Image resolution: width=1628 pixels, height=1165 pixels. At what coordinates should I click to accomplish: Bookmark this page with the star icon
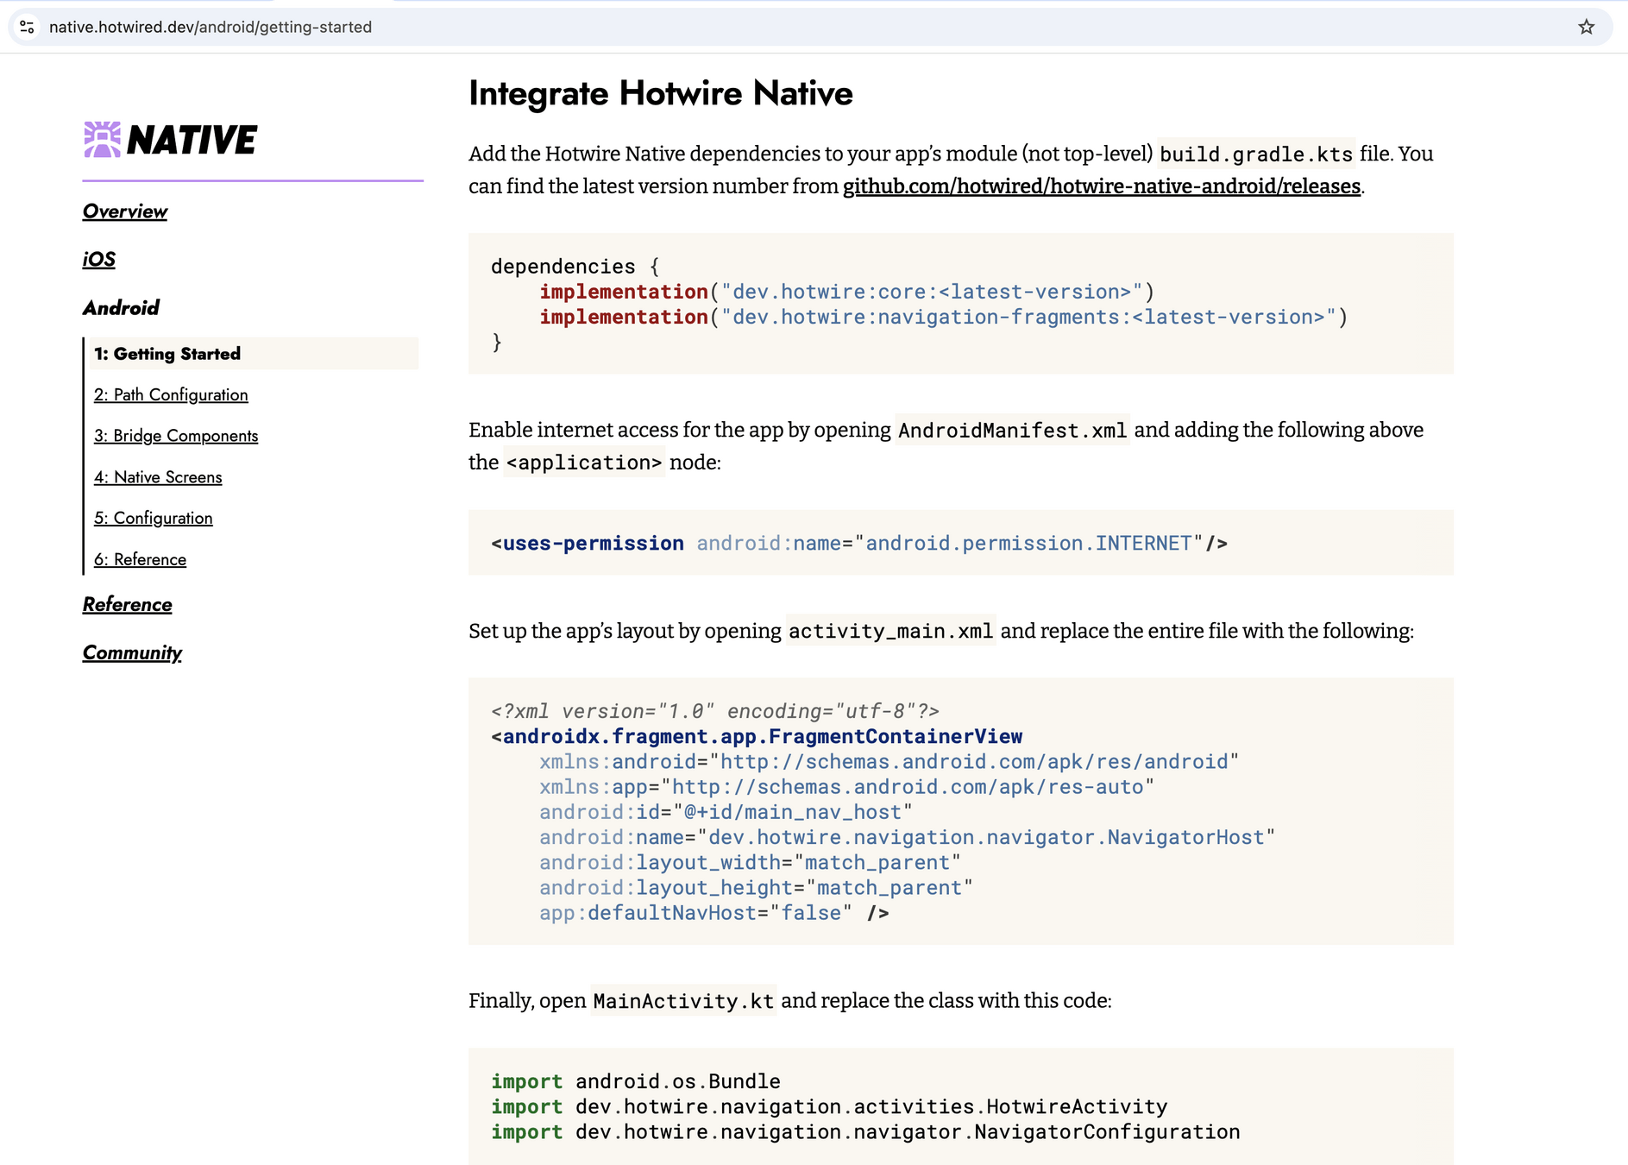(x=1586, y=27)
